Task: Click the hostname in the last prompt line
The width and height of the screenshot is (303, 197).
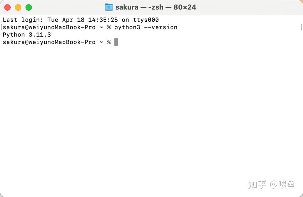Action: pos(62,42)
